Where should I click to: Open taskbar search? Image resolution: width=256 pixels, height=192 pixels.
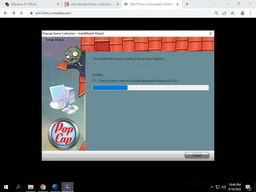(18, 187)
